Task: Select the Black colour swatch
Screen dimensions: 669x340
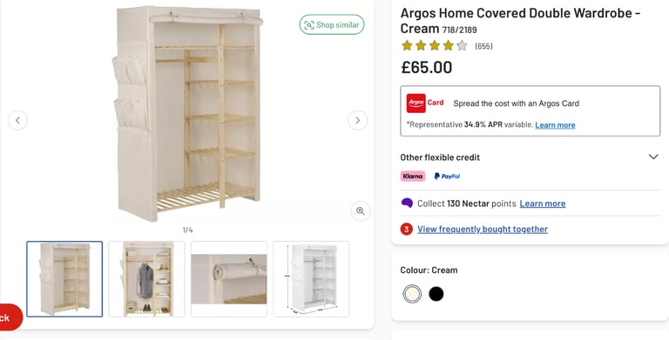Action: click(436, 294)
